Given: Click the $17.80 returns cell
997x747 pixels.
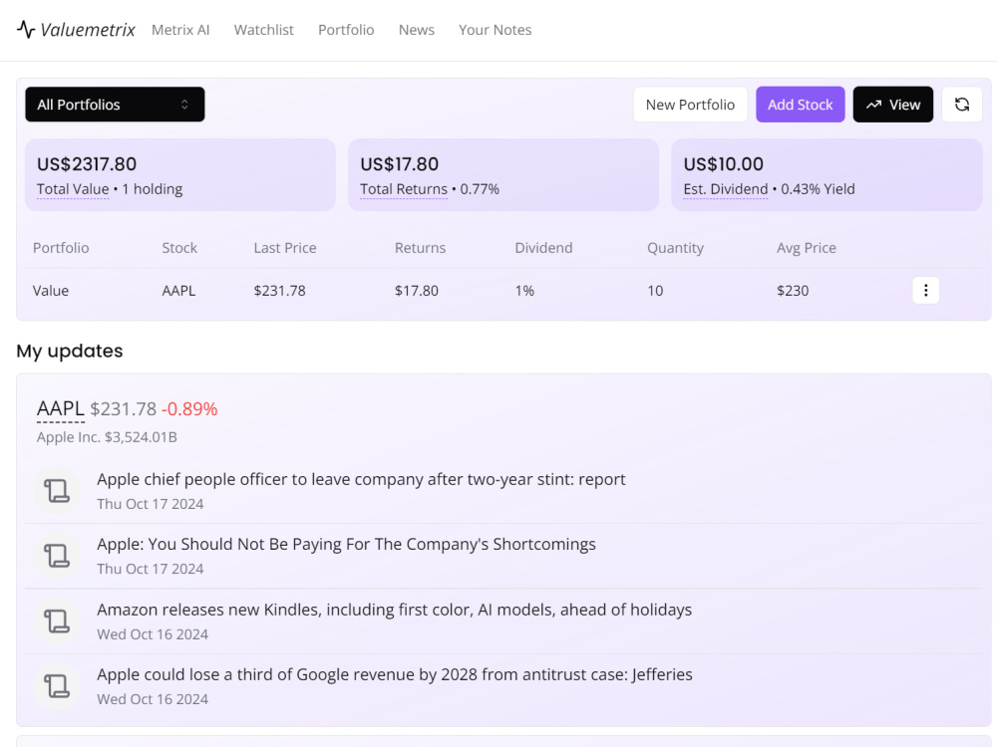Looking at the screenshot, I should tap(417, 290).
